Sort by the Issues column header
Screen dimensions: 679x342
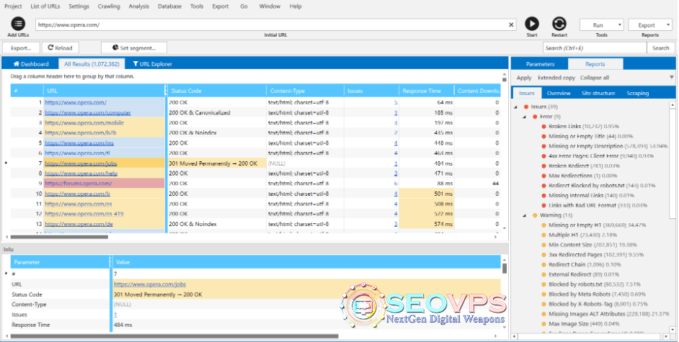pos(371,91)
